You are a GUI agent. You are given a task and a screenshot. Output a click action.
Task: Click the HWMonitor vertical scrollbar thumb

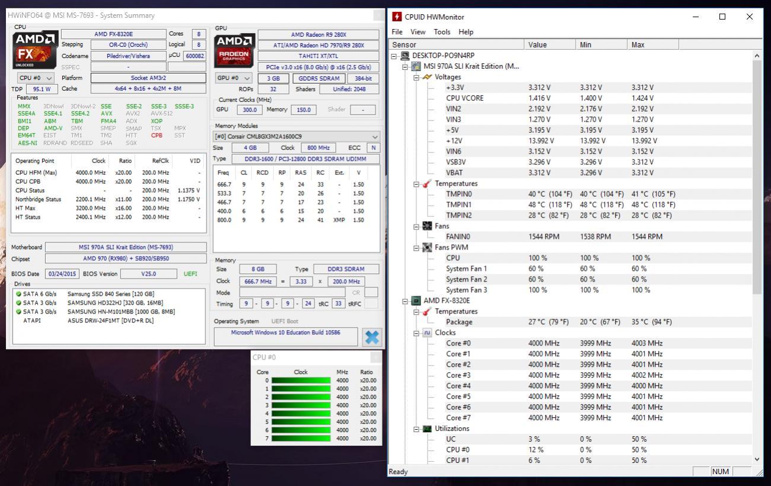(x=757, y=176)
